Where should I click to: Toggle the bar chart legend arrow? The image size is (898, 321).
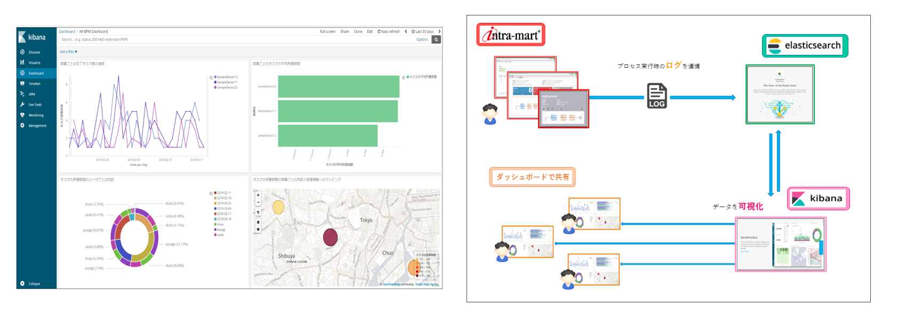404,78
